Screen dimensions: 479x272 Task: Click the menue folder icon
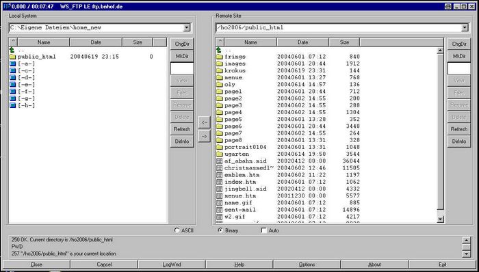(220, 78)
